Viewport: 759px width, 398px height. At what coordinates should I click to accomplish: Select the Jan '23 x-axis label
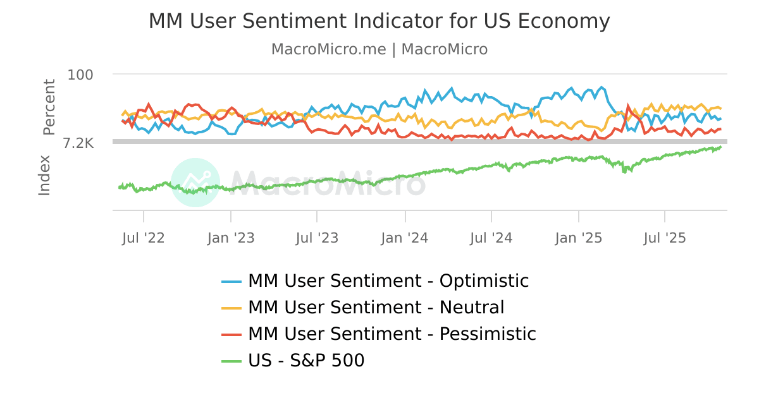click(x=231, y=238)
